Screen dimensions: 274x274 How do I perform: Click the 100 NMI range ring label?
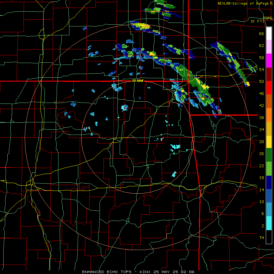(138, 24)
